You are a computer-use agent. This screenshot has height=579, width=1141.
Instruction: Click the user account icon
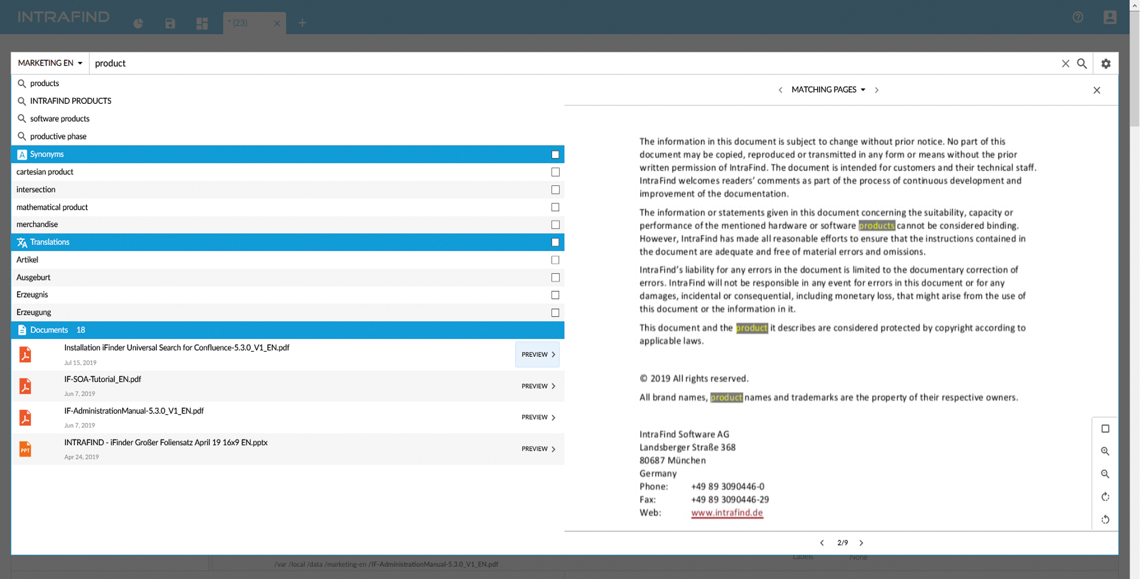(1110, 17)
